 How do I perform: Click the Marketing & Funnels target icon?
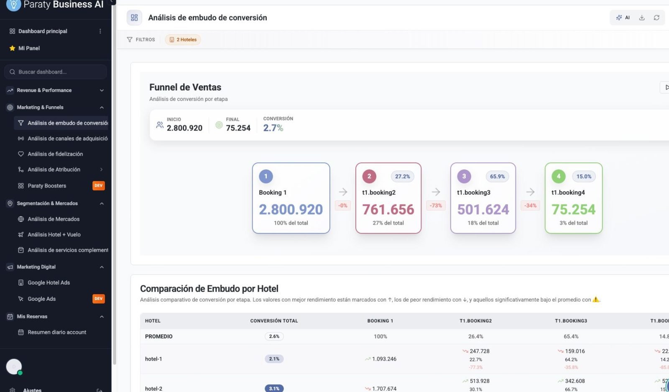click(10, 108)
